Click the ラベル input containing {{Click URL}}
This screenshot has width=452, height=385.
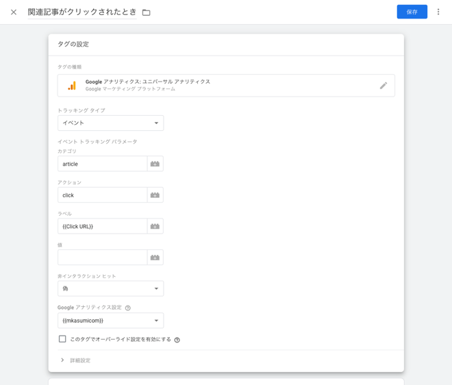(x=102, y=227)
